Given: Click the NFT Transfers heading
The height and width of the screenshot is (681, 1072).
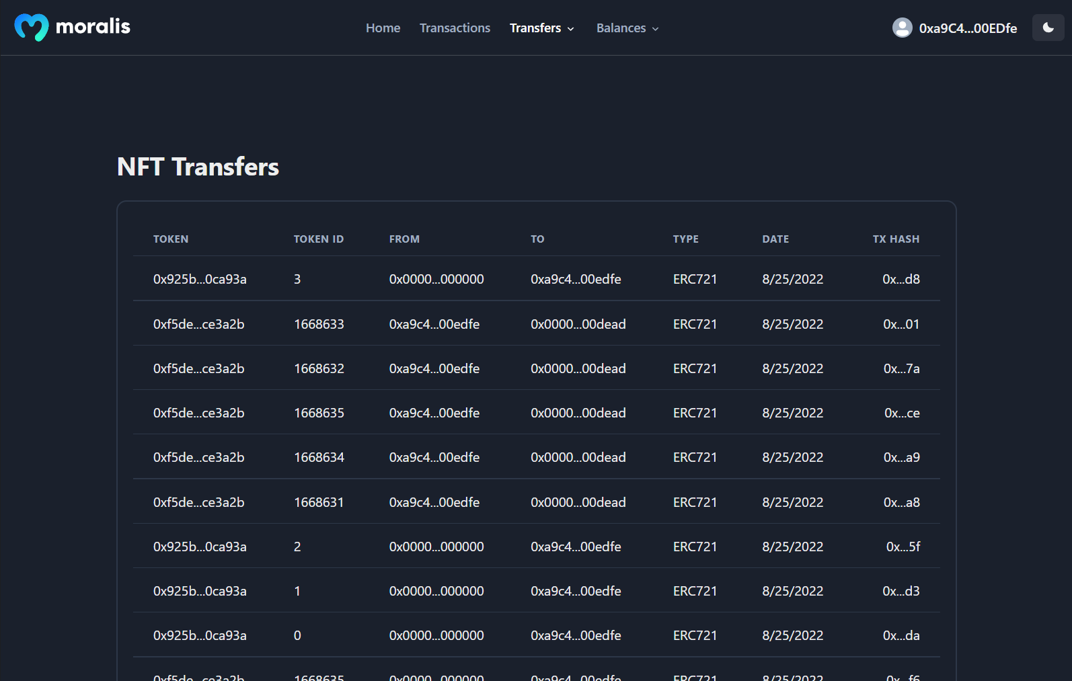Looking at the screenshot, I should coord(198,167).
